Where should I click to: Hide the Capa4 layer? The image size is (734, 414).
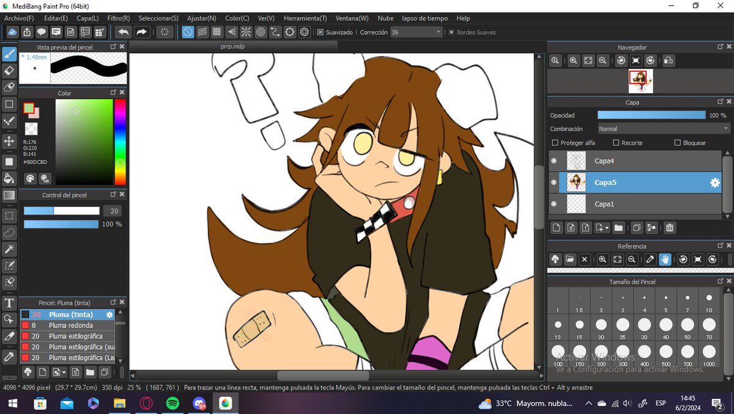[554, 161]
